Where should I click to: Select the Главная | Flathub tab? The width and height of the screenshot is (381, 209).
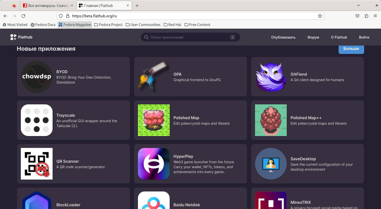tap(104, 6)
